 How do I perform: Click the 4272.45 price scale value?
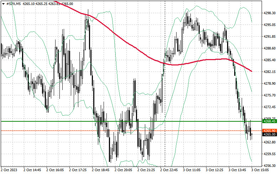(269, 107)
